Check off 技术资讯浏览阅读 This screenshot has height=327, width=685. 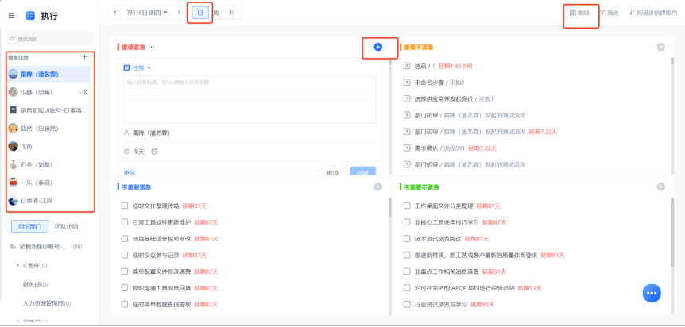point(407,239)
